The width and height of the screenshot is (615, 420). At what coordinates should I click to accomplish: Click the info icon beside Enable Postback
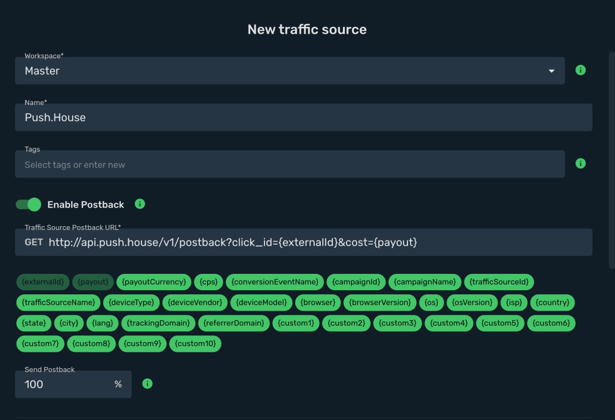[140, 204]
